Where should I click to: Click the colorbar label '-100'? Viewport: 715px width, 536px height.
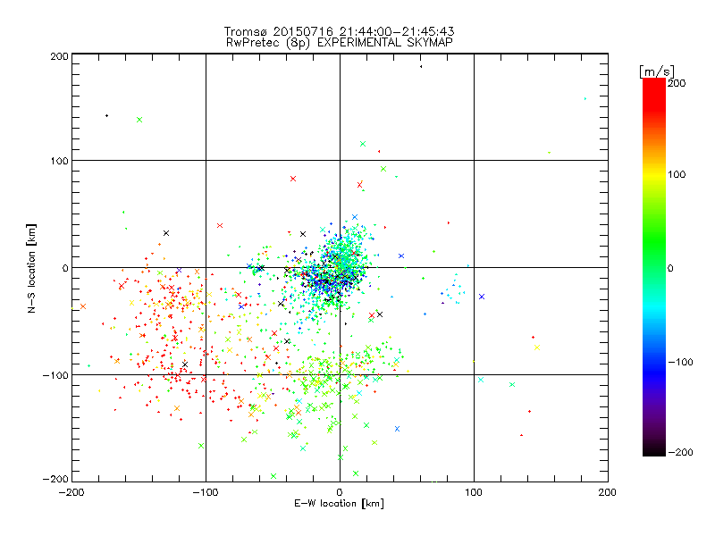coord(680,362)
